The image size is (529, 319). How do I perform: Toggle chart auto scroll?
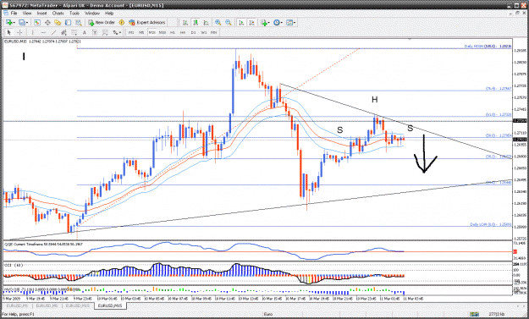(241, 23)
